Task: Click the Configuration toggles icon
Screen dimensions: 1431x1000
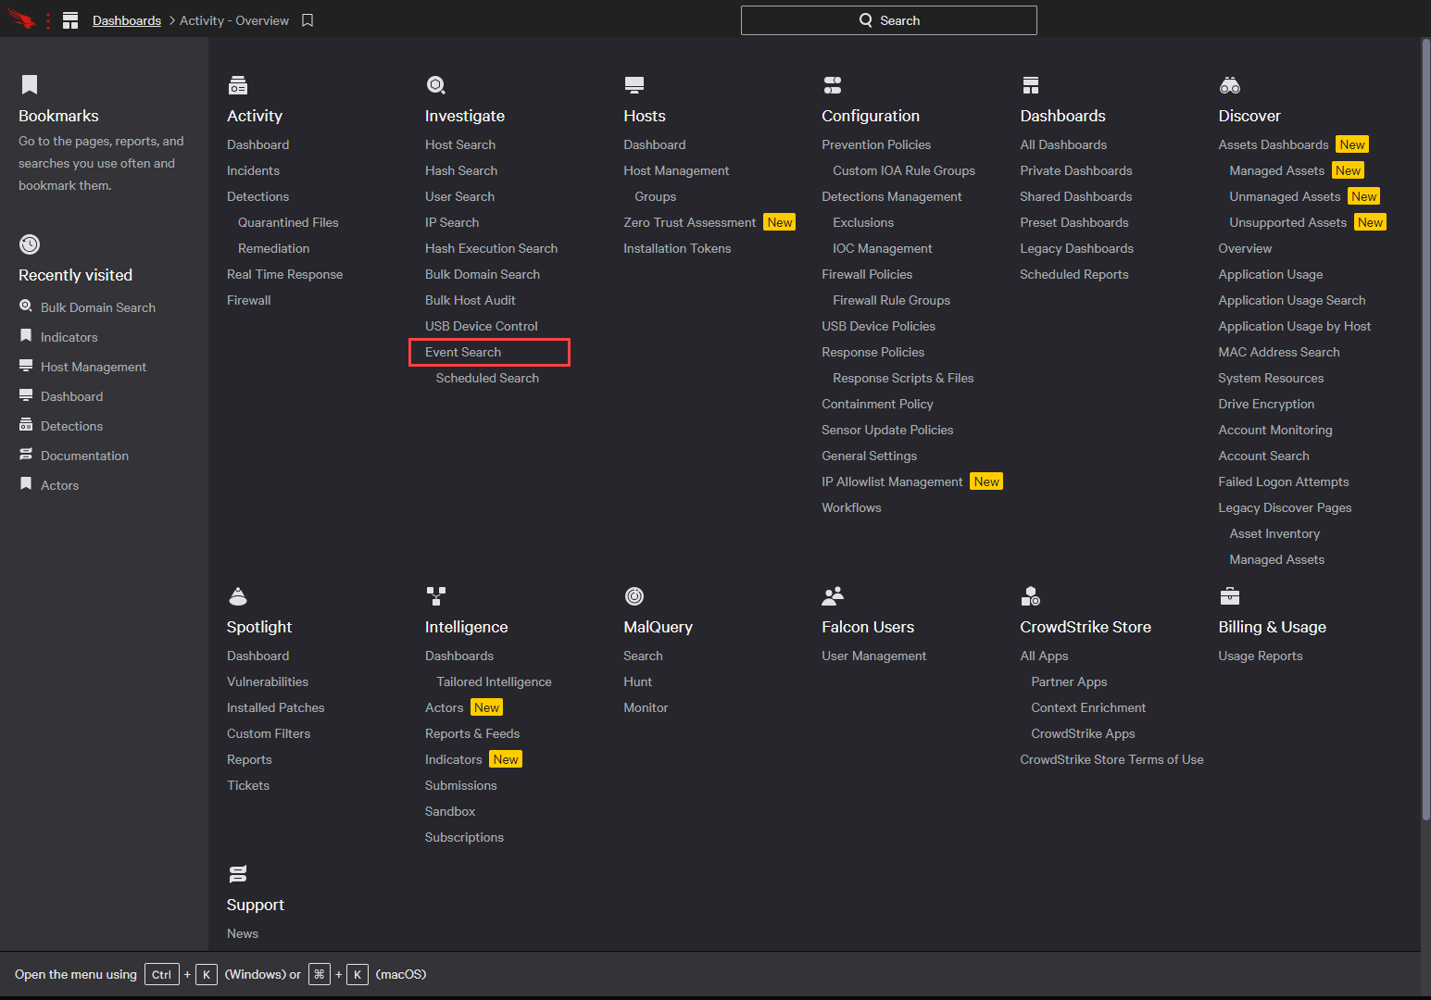Action: [x=833, y=85]
